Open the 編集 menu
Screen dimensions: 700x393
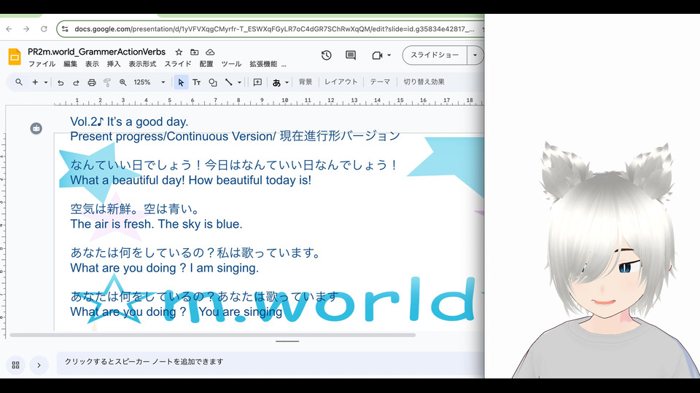tap(71, 64)
